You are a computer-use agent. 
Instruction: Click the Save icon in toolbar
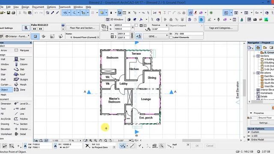(x=8, y=13)
